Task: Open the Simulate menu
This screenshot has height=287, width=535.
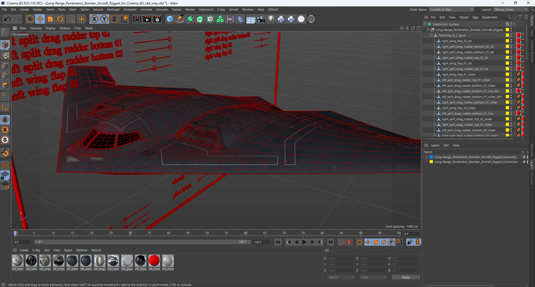Action: pos(162,9)
